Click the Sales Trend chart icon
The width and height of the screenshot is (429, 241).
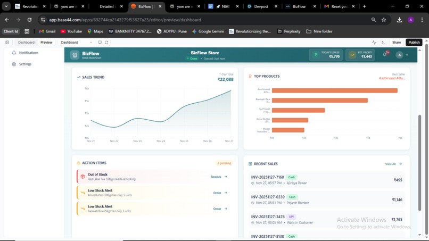pyautogui.click(x=79, y=77)
